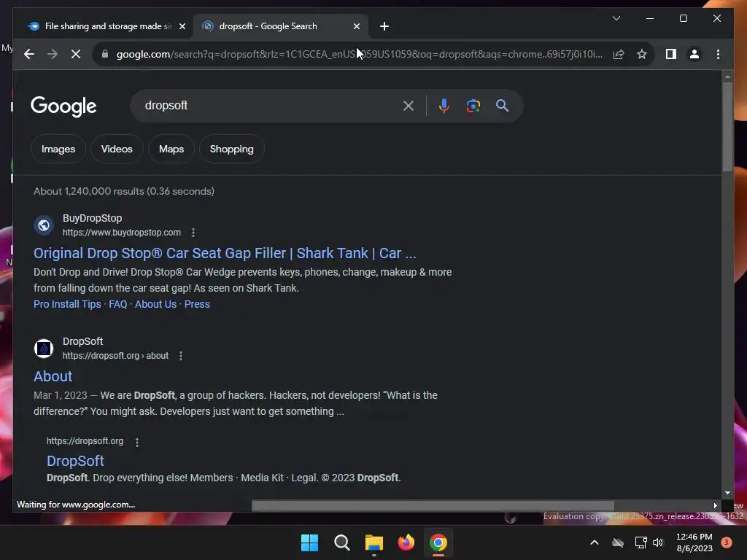
Task: Open the Windows Start menu
Action: [x=309, y=542]
